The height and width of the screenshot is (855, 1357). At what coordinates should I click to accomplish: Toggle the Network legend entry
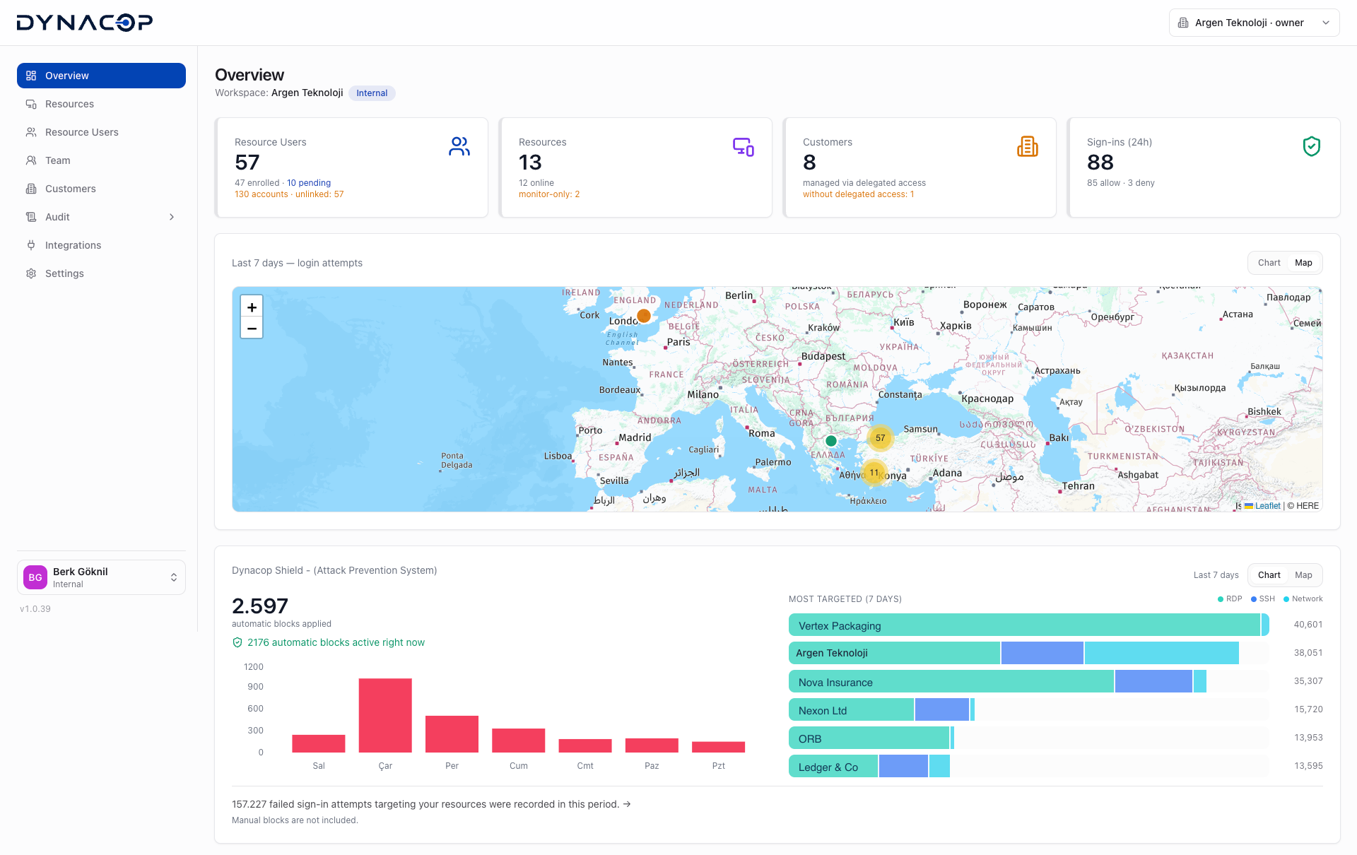pos(1303,598)
